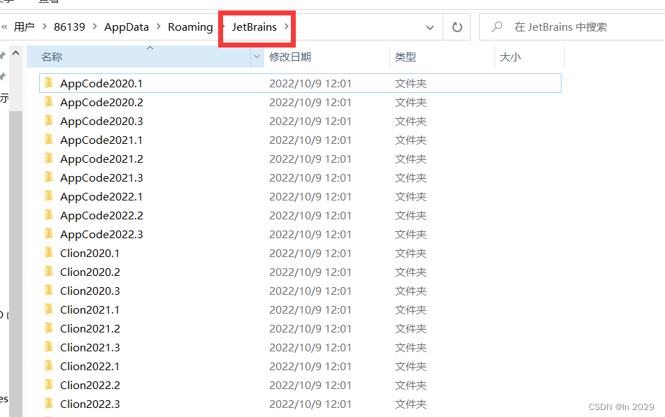Click the modified date of Clion2022.2
The width and height of the screenshot is (665, 417).
pyautogui.click(x=310, y=385)
